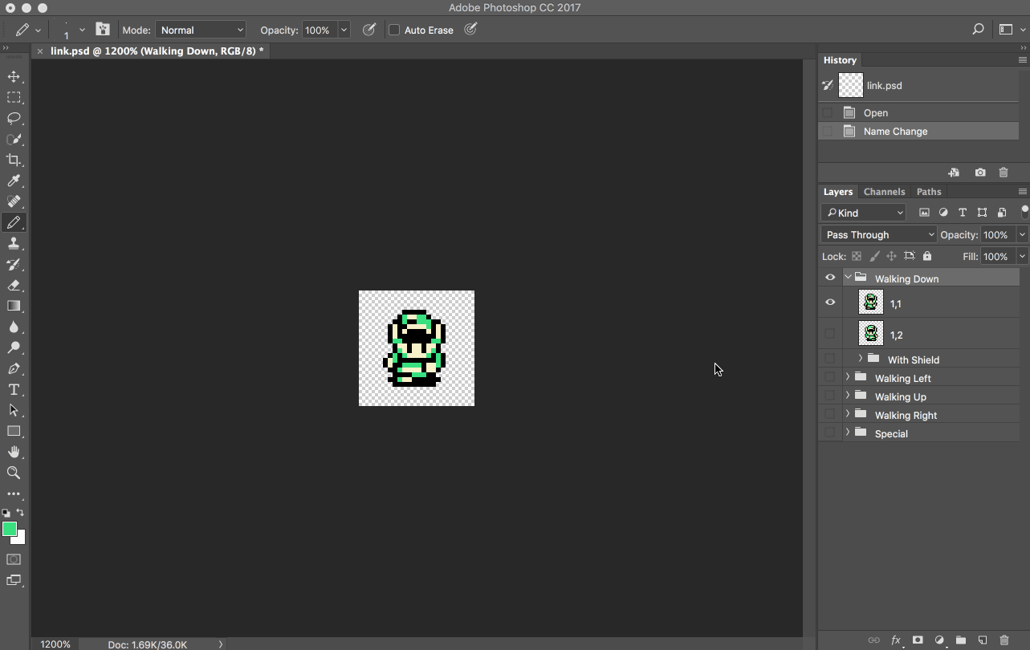The width and height of the screenshot is (1030, 650).
Task: Select the Type tool
Action: 14,390
